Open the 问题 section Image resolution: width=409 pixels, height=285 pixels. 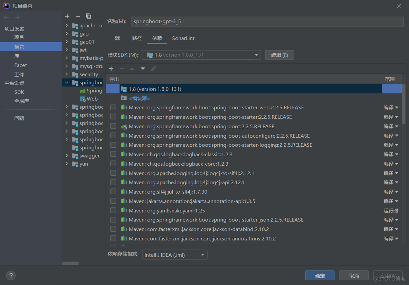tap(19, 118)
